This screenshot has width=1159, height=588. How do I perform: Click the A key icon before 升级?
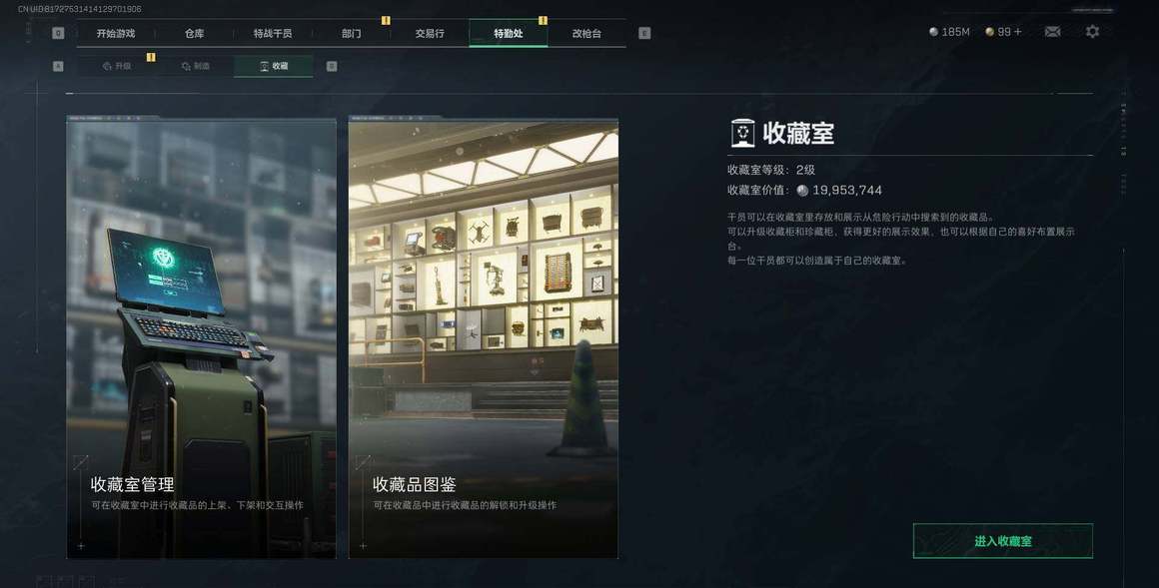58,66
